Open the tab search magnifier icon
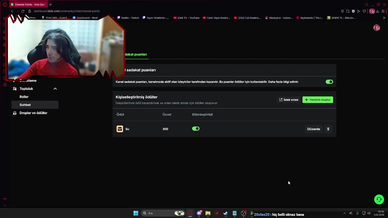 [366, 5]
